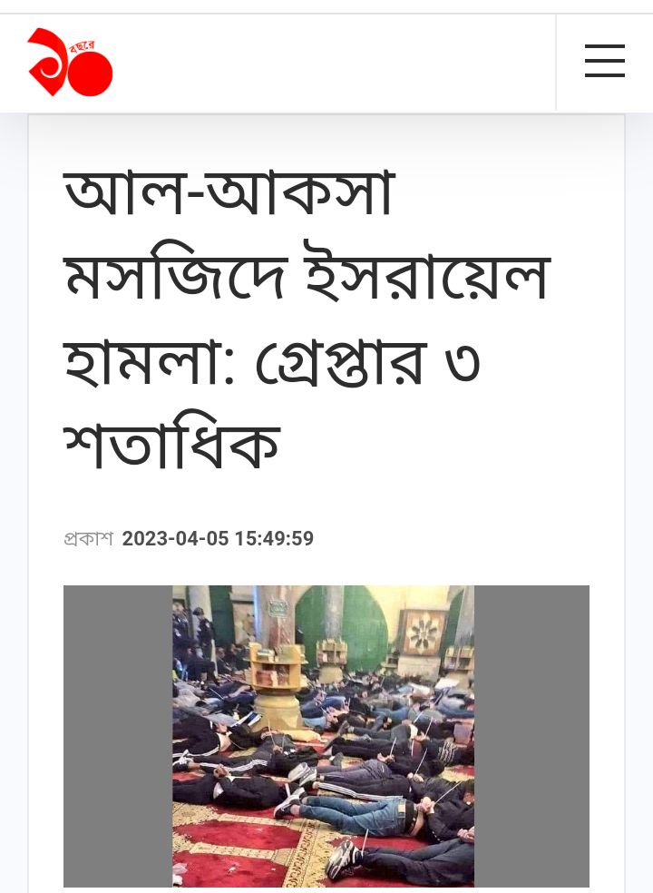
Task: Click the 'প্রকাশ' publish label
Action: coord(88,538)
